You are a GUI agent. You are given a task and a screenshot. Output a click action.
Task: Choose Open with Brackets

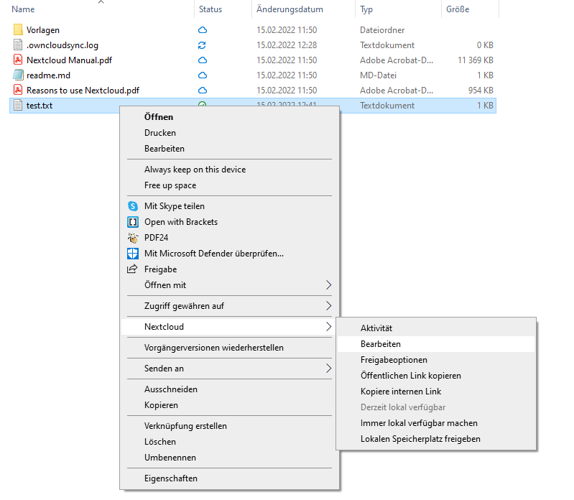tap(229, 222)
